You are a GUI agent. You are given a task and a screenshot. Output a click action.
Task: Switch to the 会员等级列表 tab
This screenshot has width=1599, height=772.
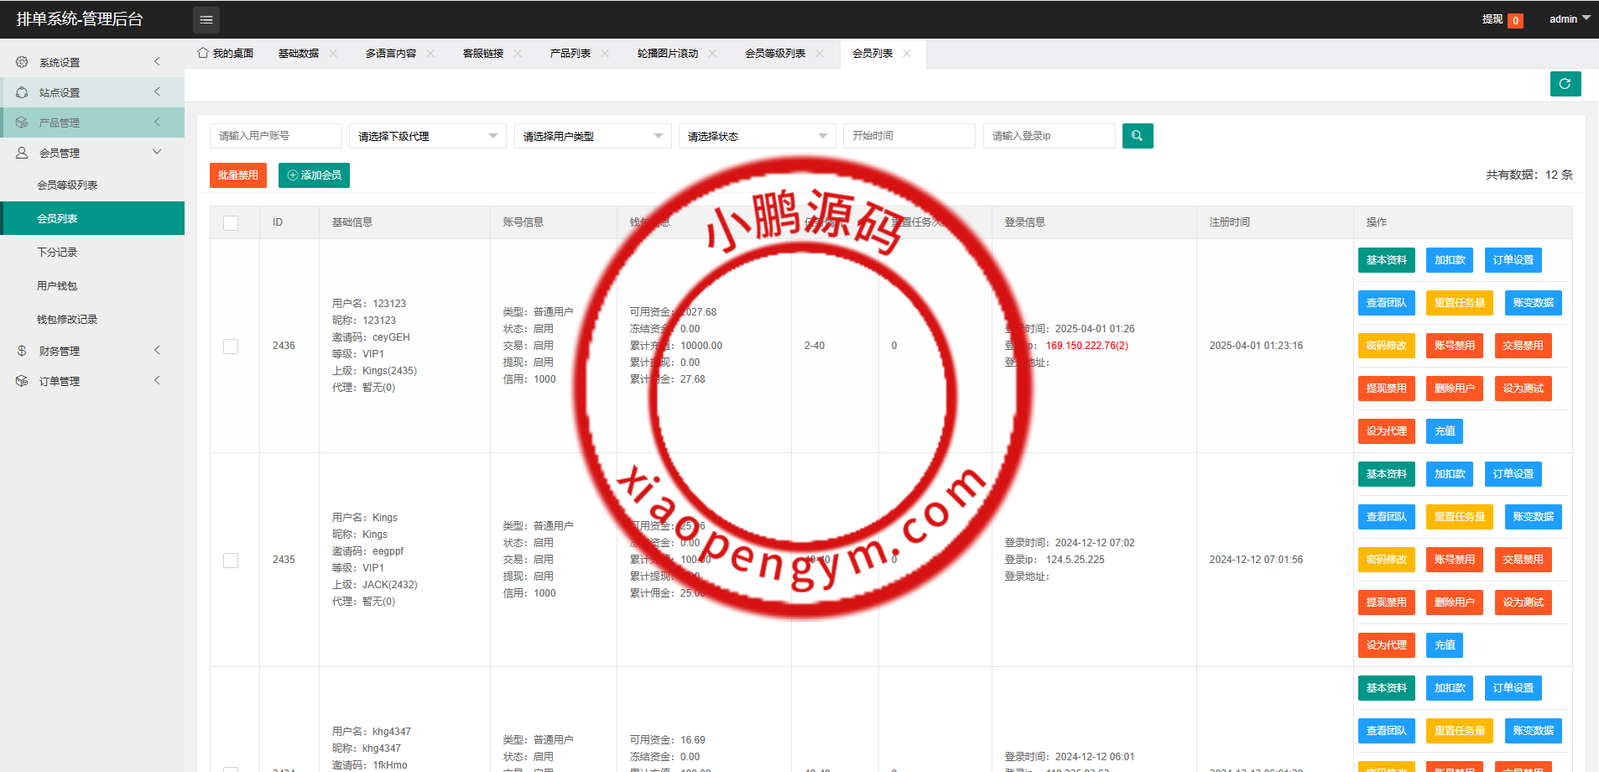click(774, 54)
